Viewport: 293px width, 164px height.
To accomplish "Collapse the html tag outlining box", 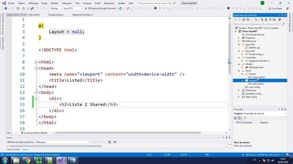I will [37, 62].
